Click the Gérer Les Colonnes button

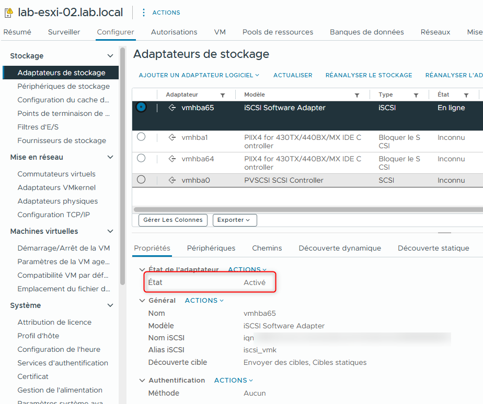point(172,220)
